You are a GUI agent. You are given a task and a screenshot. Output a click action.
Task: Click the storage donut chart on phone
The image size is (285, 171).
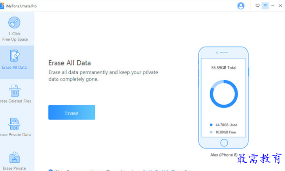coord(224,94)
